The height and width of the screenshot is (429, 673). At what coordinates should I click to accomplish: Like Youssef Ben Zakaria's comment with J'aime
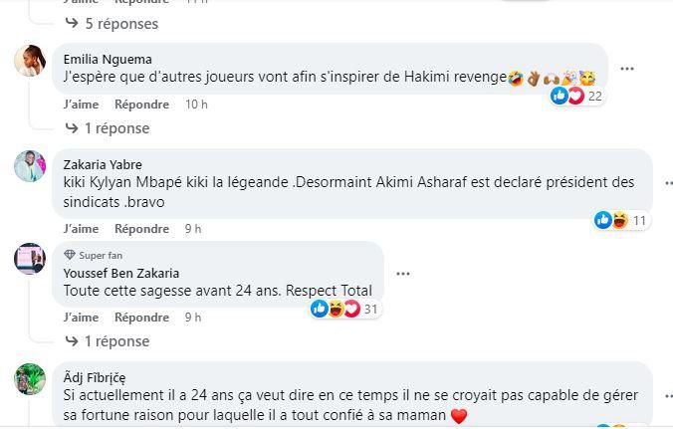81,318
